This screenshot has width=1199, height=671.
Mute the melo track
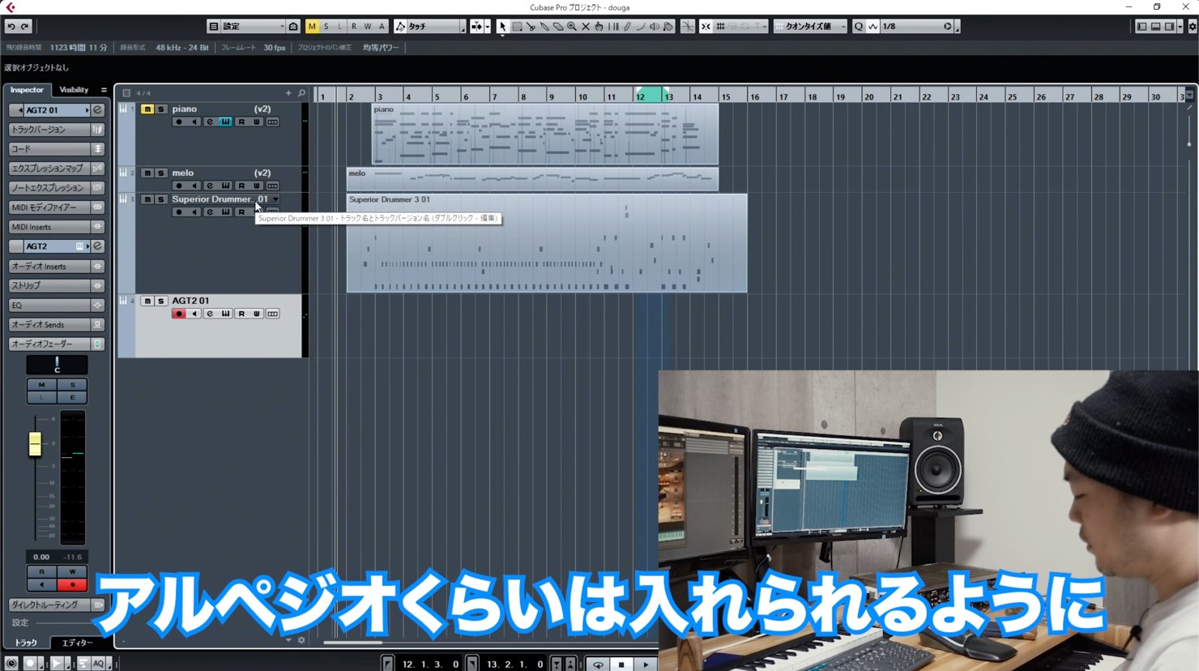tap(147, 173)
